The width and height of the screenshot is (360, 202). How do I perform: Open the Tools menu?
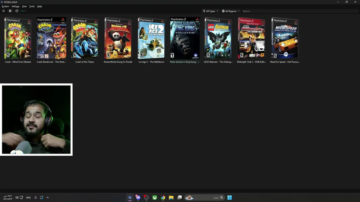point(32,6)
